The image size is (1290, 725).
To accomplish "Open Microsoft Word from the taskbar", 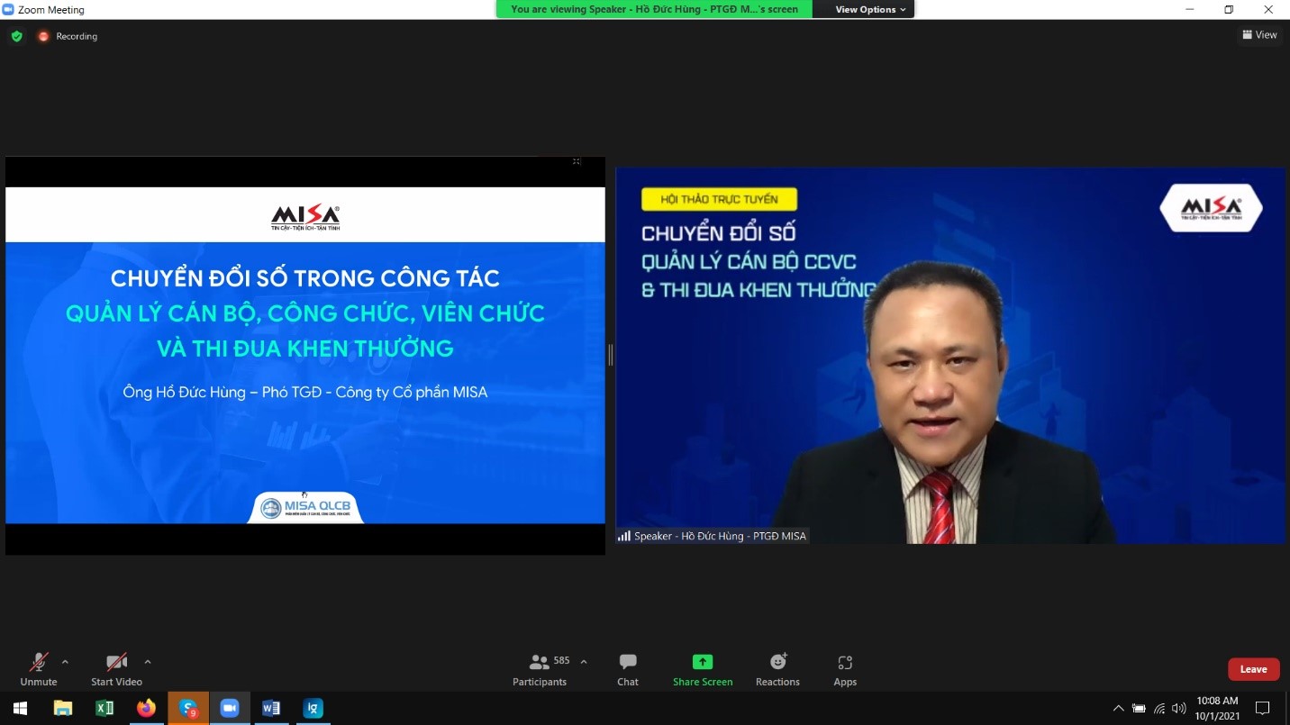I will pyautogui.click(x=271, y=708).
